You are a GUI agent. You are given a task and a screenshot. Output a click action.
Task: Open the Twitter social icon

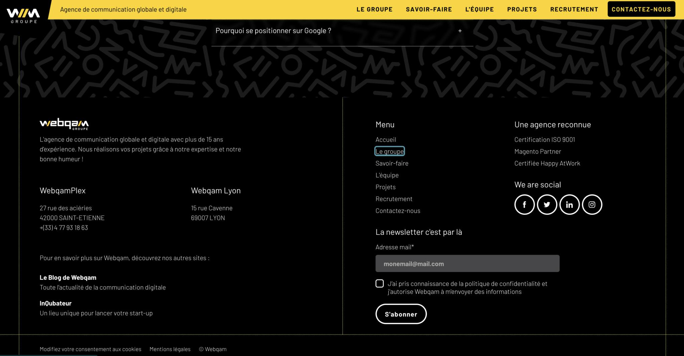547,205
